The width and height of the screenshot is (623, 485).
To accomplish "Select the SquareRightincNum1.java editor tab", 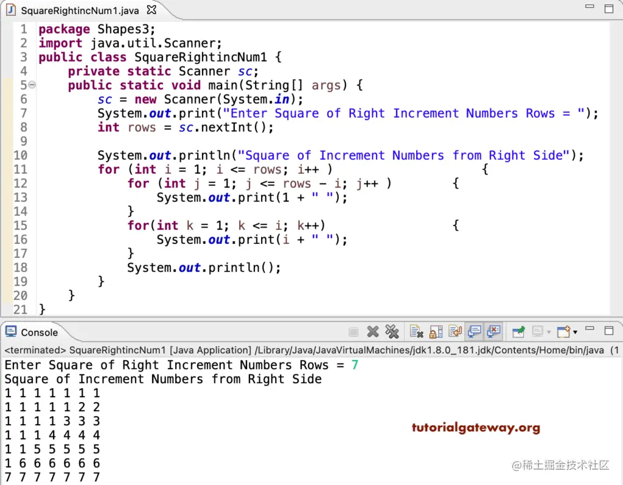I will (80, 11).
